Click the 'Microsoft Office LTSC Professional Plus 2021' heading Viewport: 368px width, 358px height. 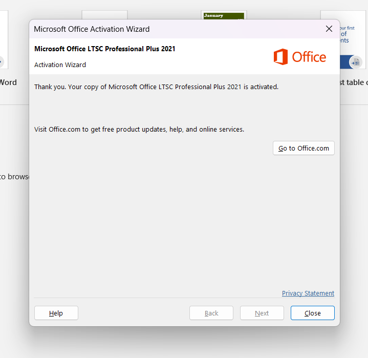point(105,49)
